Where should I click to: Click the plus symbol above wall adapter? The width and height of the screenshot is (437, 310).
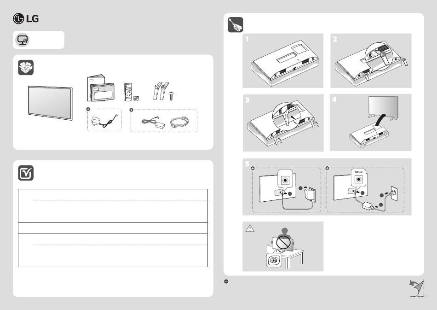pos(88,109)
